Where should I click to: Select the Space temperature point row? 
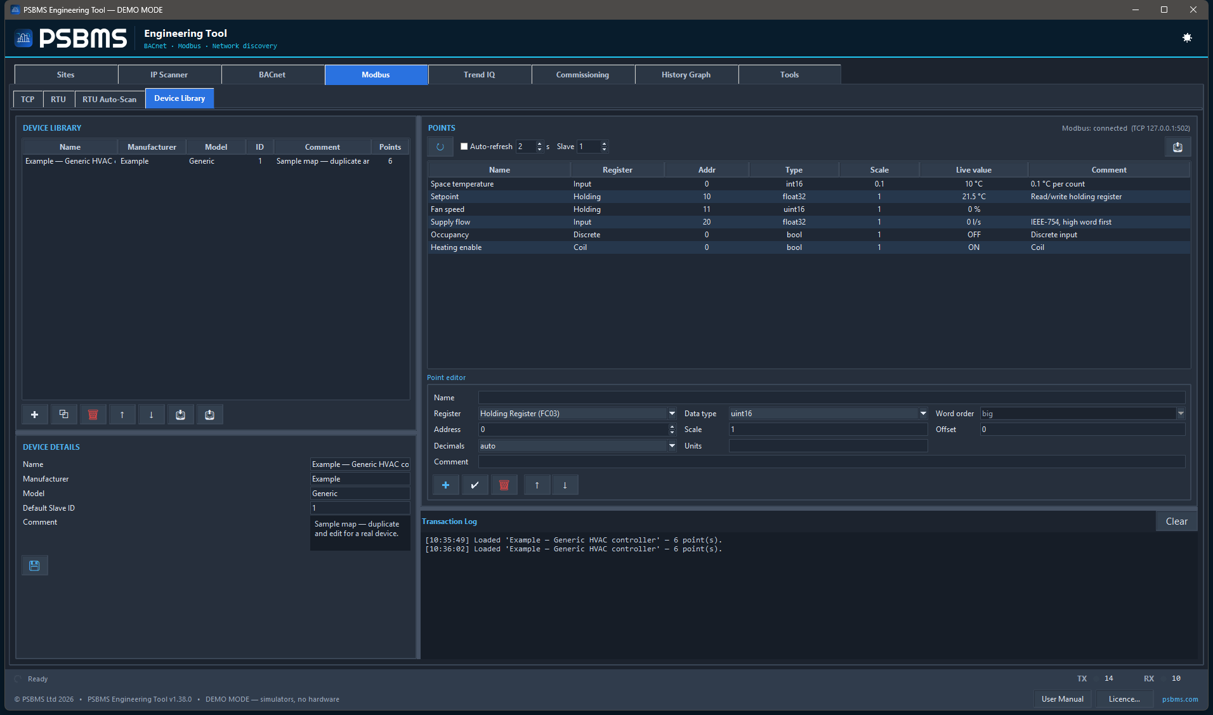click(809, 184)
